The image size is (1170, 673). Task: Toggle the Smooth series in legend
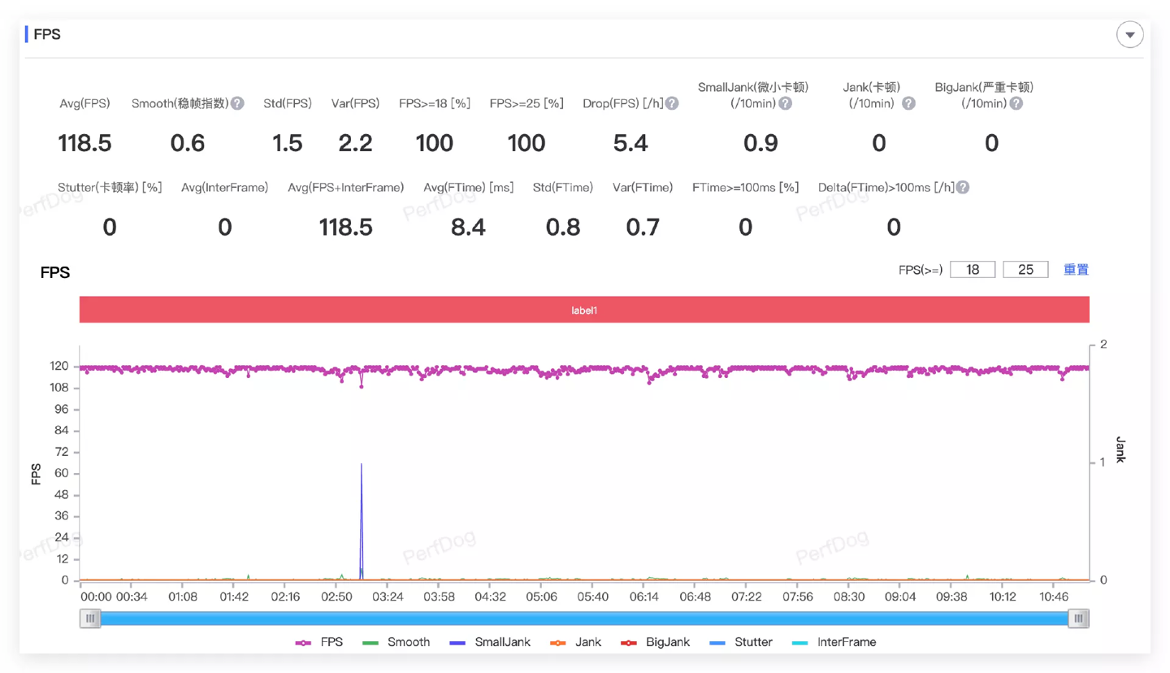396,642
